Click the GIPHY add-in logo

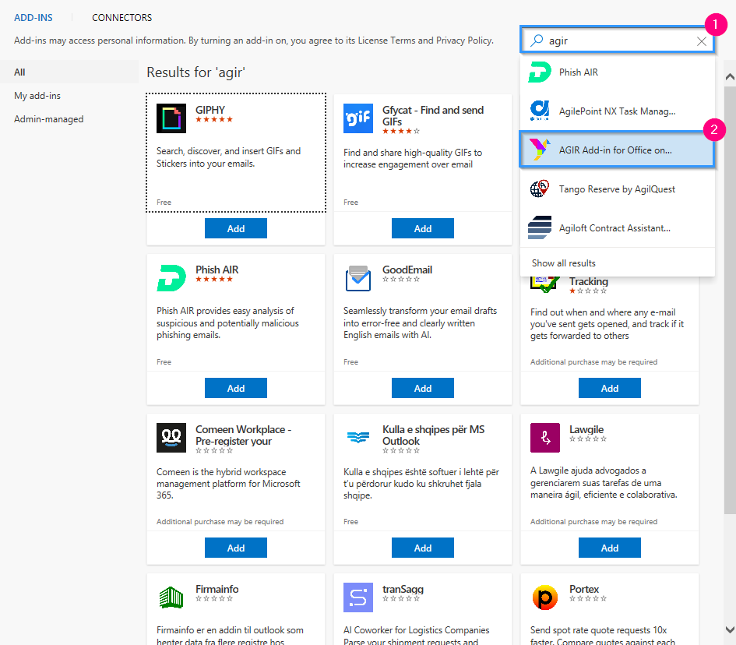pyautogui.click(x=171, y=118)
